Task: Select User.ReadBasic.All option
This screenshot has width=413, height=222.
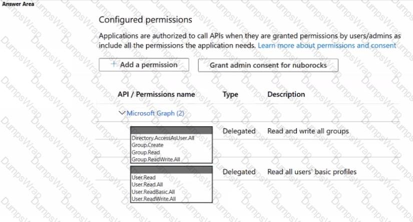Action: (153, 192)
